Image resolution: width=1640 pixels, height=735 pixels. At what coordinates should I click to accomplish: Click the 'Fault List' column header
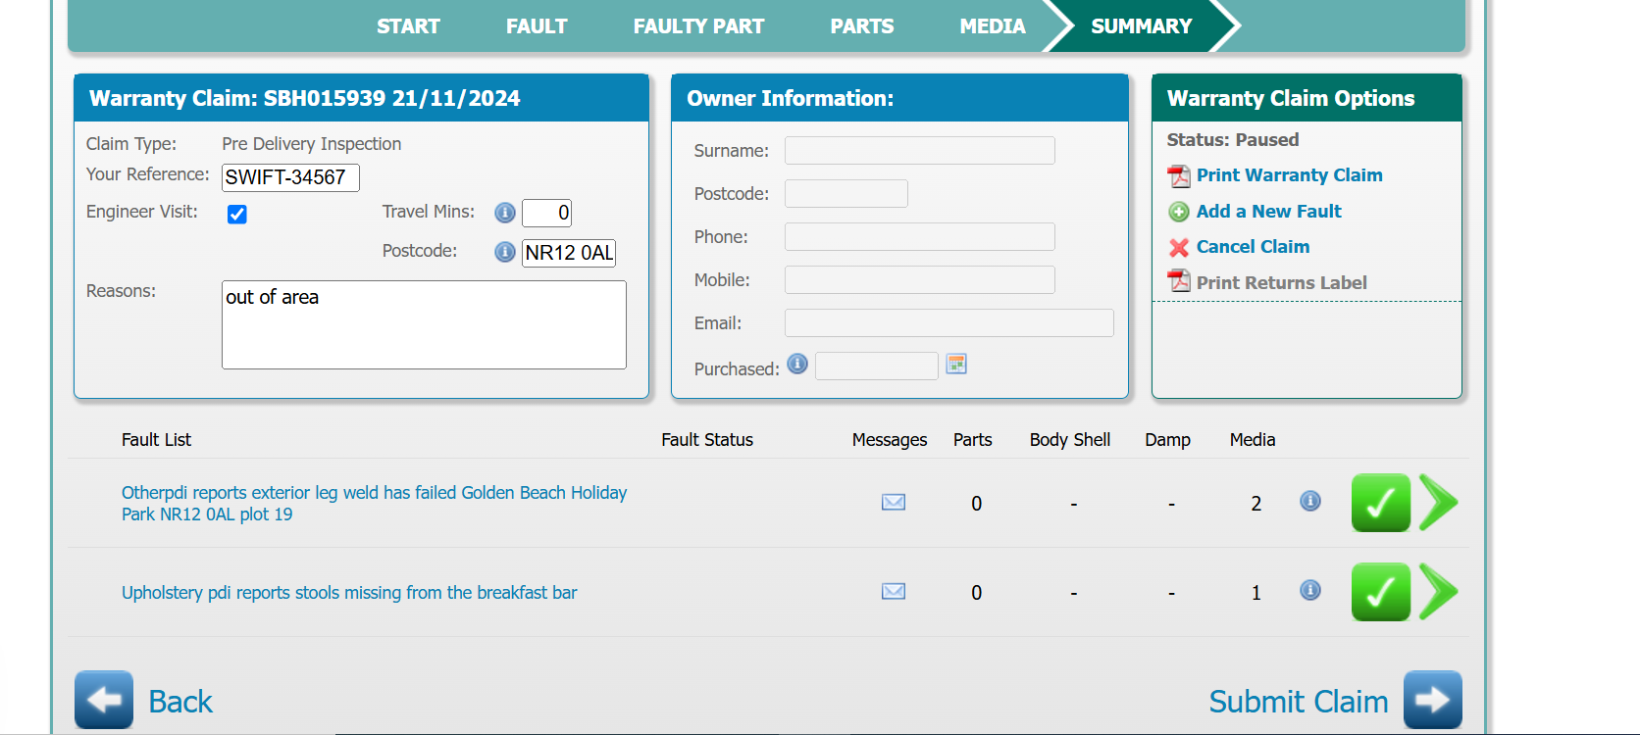point(156,440)
